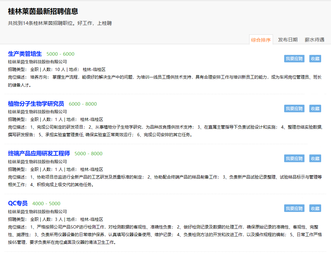Screen dimensions: 331x253
Task: Open the 终端产品应用研发工程师 job listing
Action: click(x=39, y=153)
